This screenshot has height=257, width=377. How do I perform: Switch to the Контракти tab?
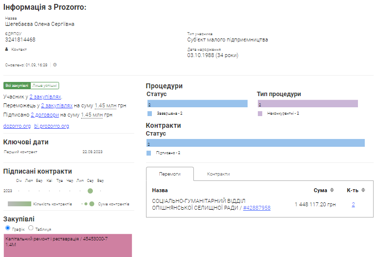click(x=218, y=174)
